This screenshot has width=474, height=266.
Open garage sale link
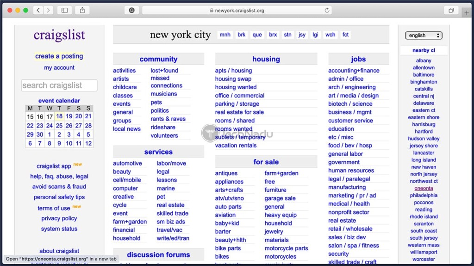point(280,199)
